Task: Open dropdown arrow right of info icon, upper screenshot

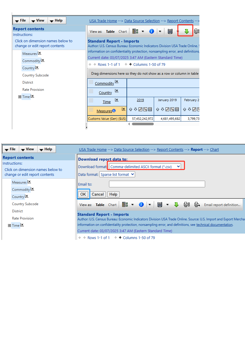Action: [160, 31]
